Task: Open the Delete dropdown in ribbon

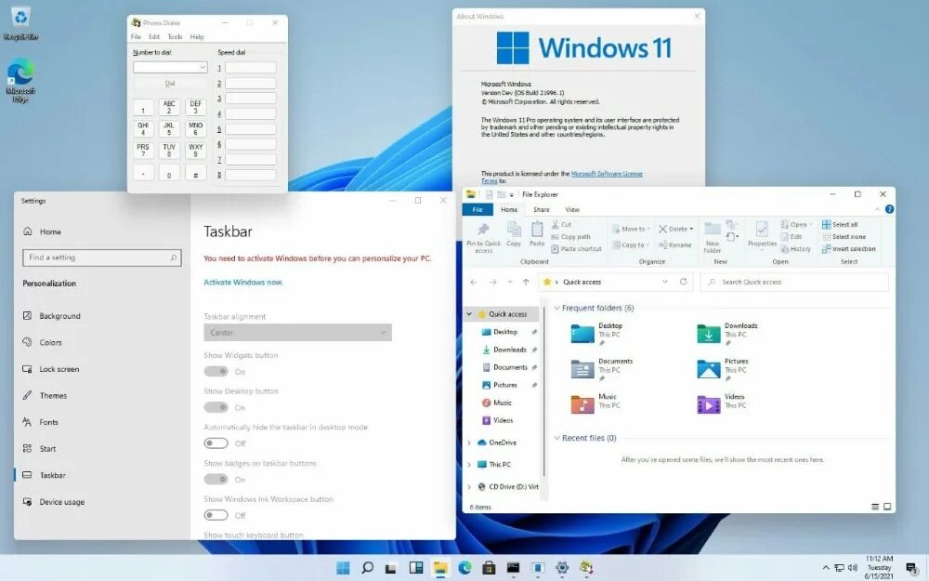Action: click(676, 229)
